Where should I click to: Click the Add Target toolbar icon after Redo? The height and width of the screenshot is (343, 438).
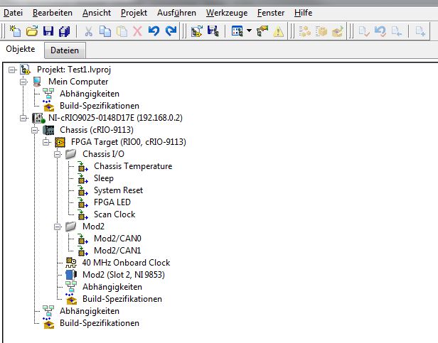click(x=197, y=31)
